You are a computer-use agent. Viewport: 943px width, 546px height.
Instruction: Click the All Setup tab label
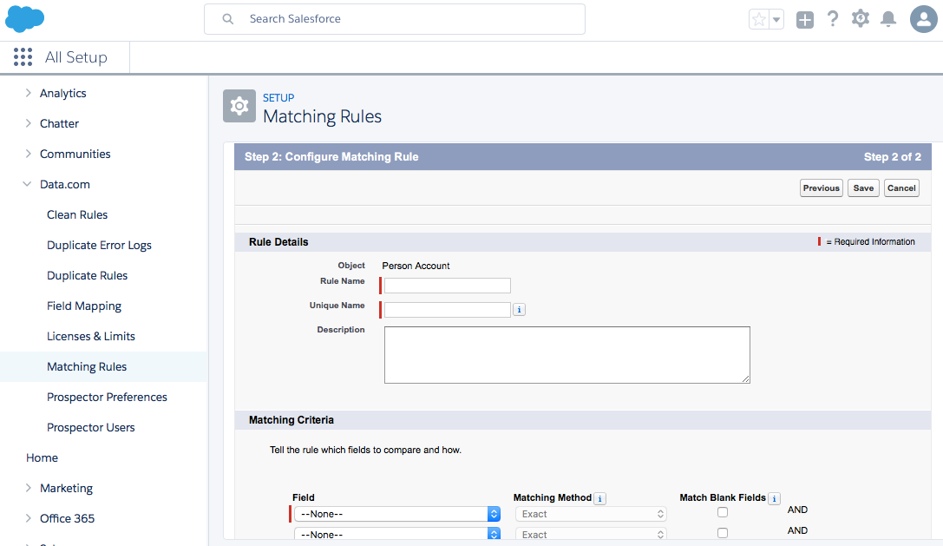[75, 57]
